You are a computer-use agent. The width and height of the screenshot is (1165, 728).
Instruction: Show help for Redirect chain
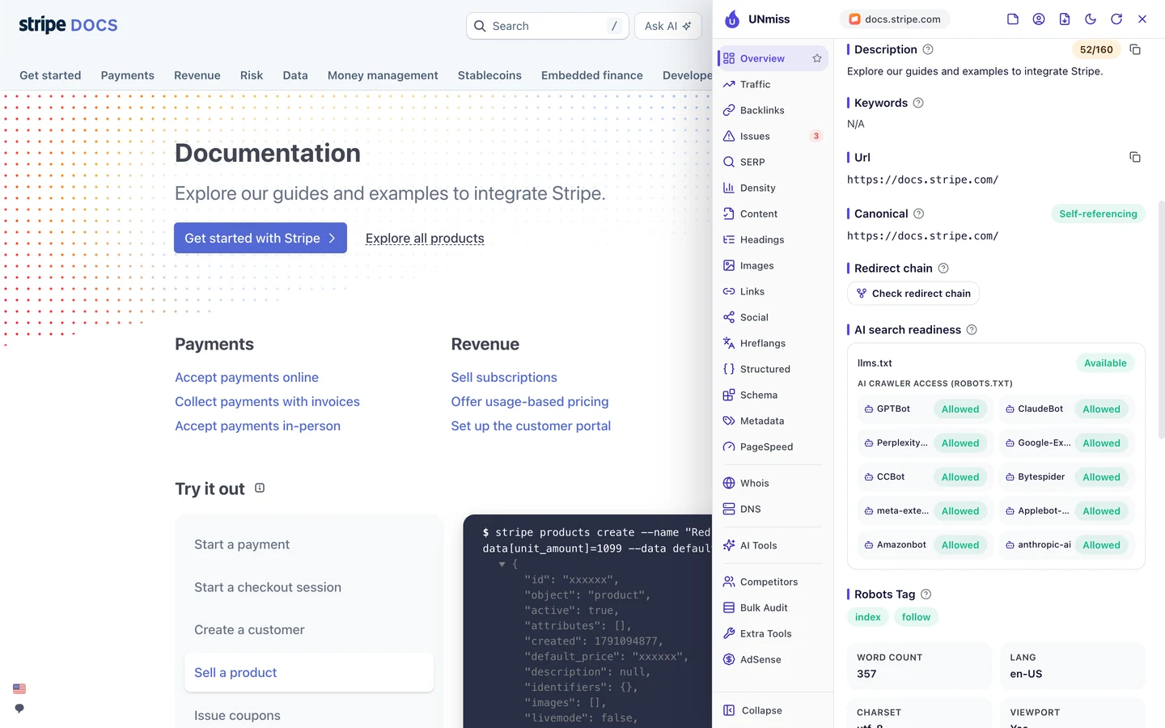click(x=943, y=268)
